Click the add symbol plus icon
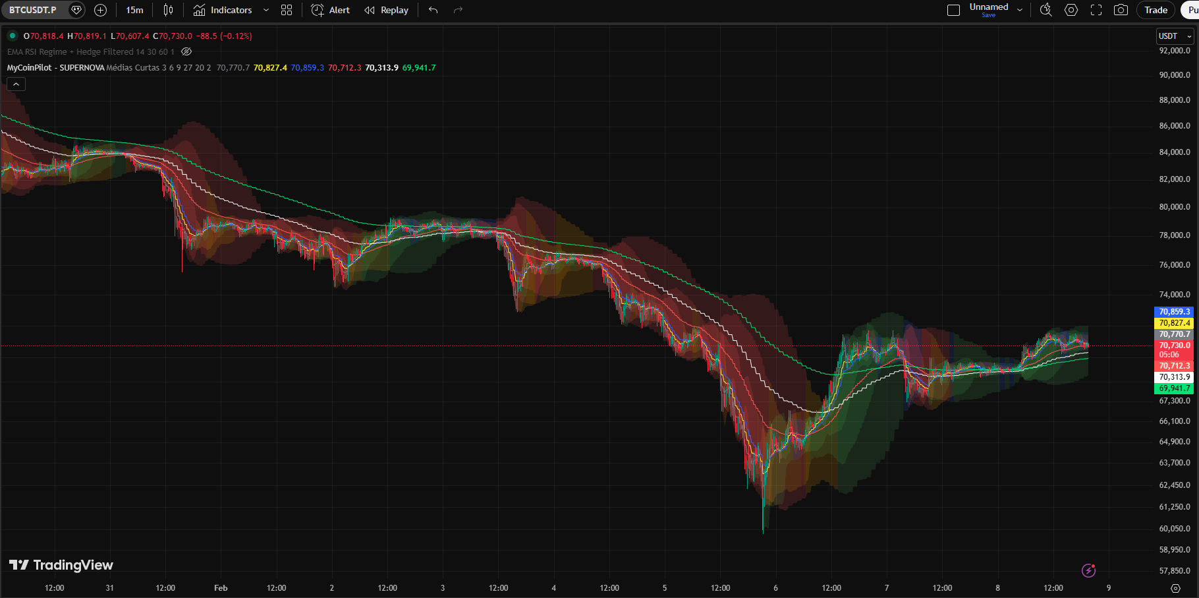 pyautogui.click(x=100, y=10)
